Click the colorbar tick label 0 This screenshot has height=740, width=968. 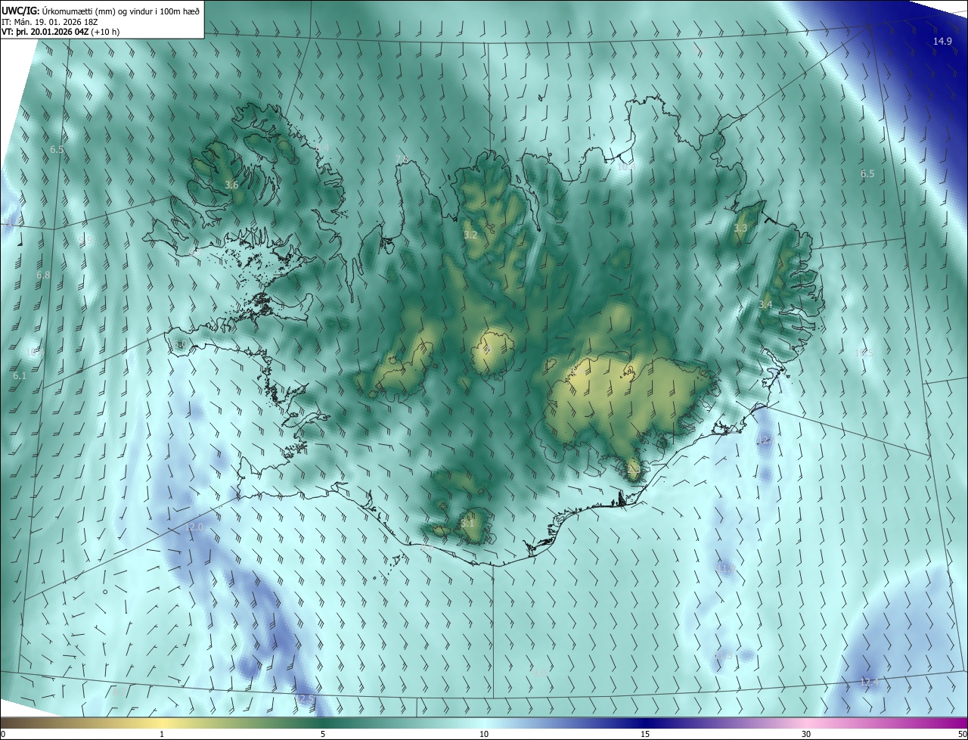click(3, 734)
